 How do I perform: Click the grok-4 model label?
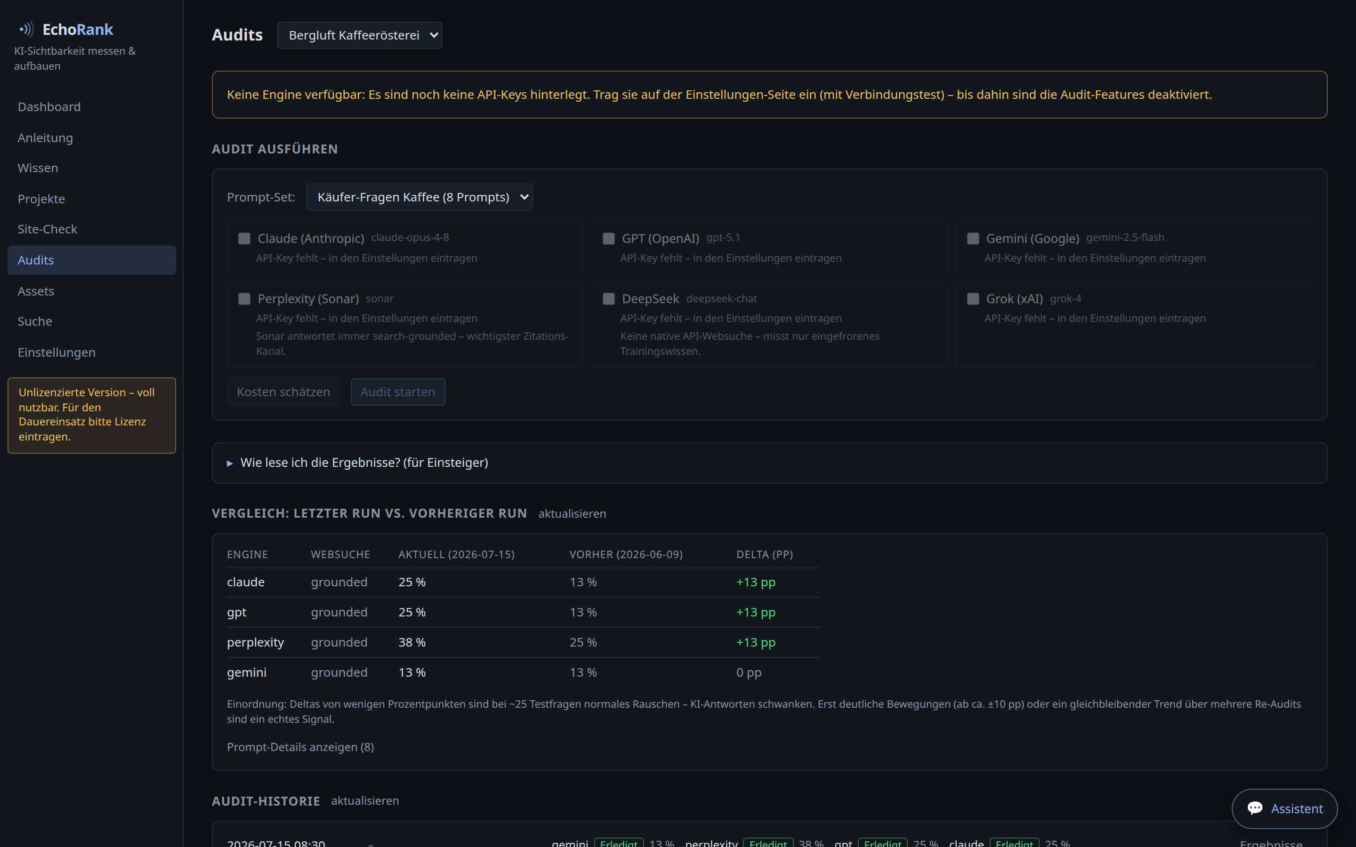1066,299
